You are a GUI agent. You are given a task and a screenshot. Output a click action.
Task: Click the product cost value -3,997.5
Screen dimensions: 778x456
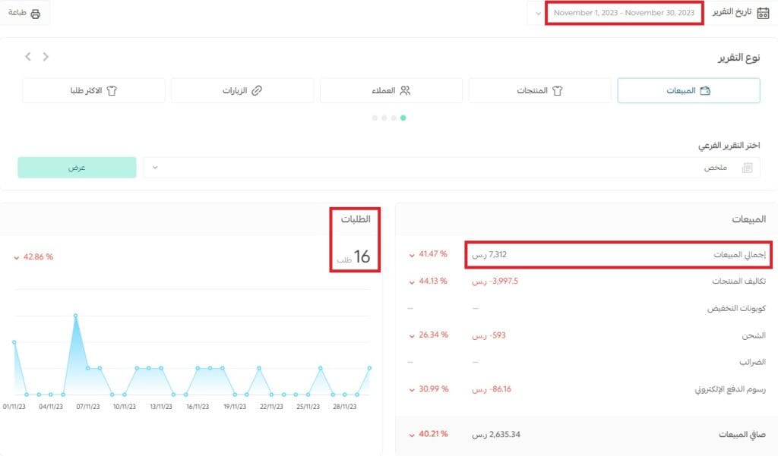[495, 281]
